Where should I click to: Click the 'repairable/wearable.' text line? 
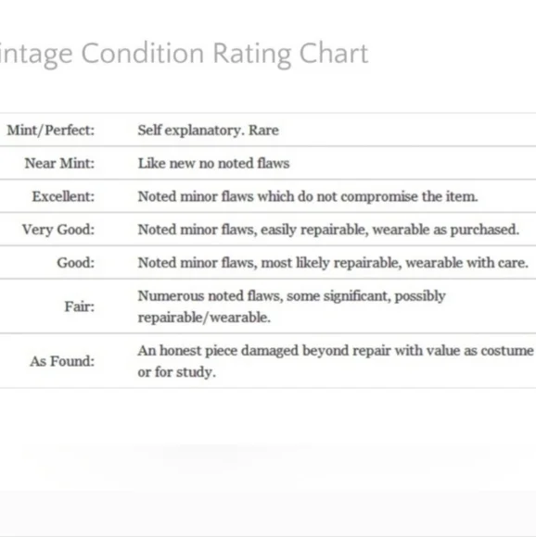(204, 318)
